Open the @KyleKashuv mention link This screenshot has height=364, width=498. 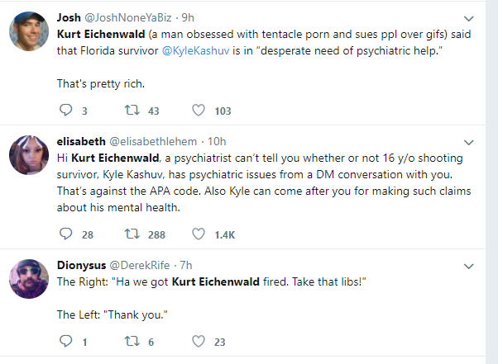[195, 50]
